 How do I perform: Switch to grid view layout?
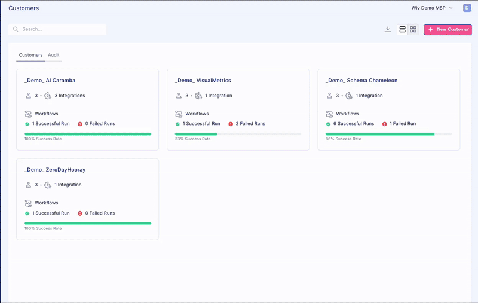413,29
